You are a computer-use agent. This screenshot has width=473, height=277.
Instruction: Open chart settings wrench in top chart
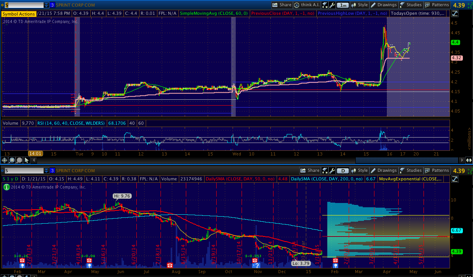click(332, 5)
